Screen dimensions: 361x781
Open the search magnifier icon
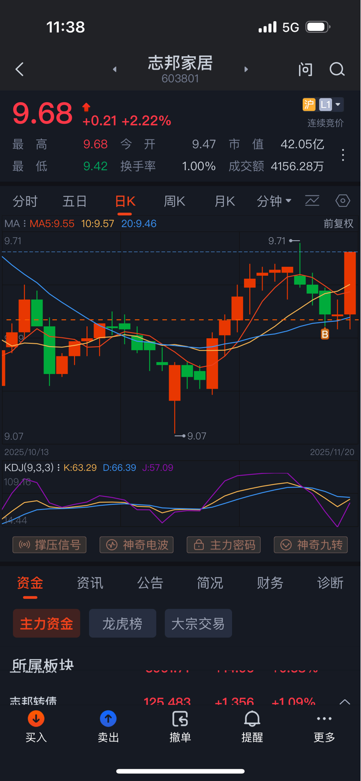coord(337,69)
